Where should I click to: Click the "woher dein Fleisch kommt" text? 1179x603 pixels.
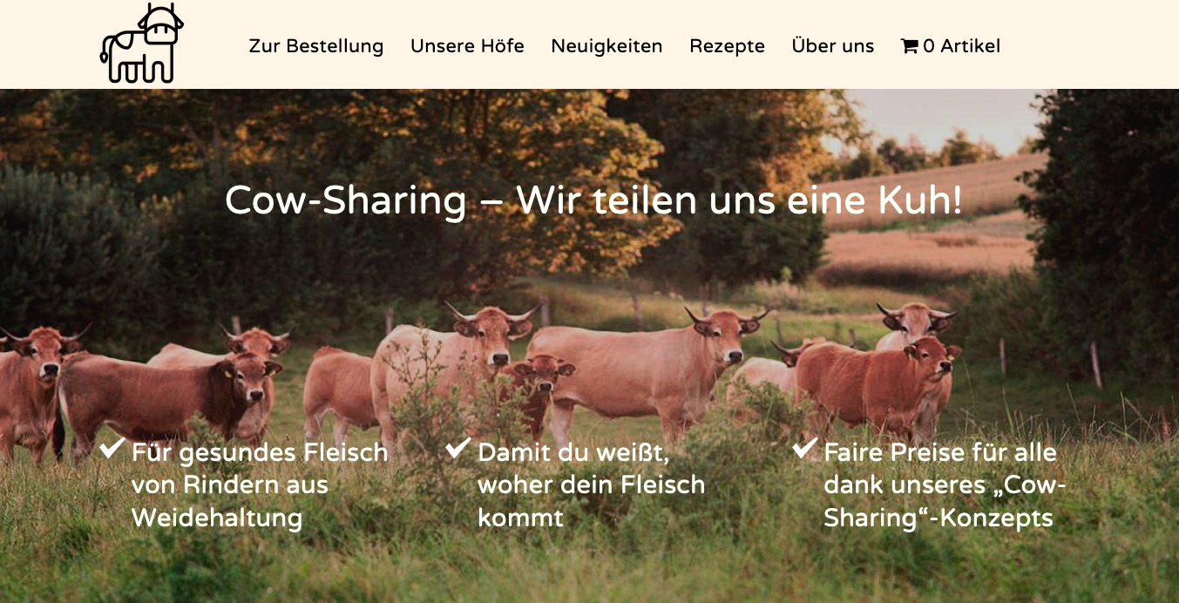click(x=591, y=501)
